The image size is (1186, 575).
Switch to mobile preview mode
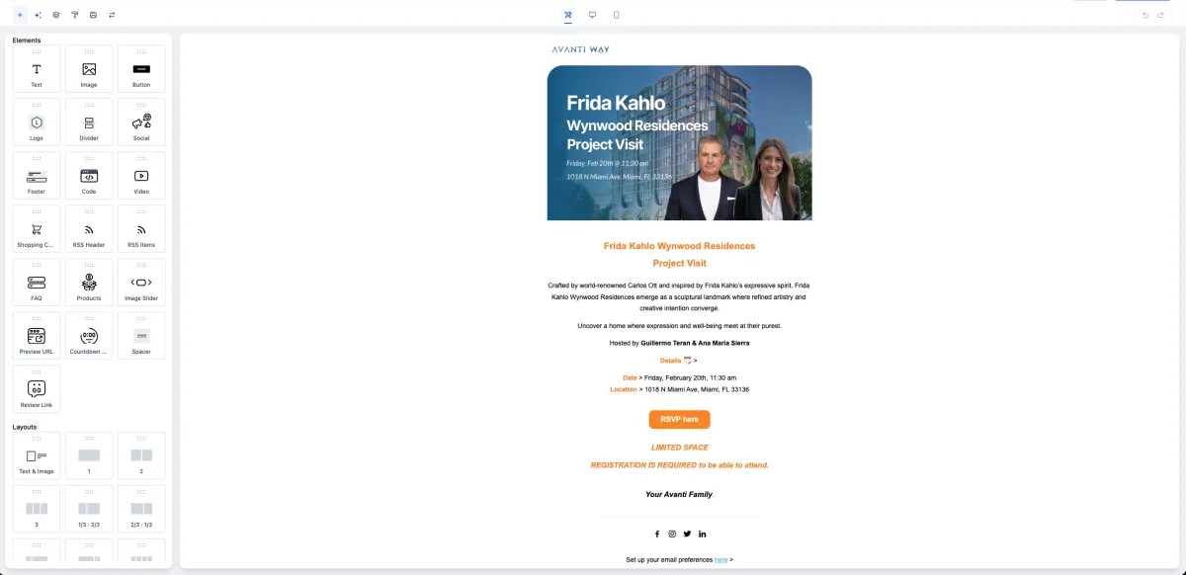click(x=617, y=15)
